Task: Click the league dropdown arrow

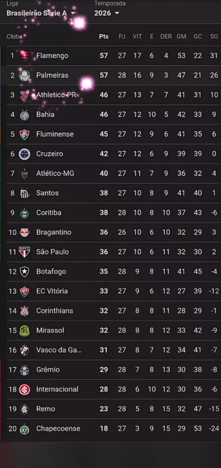Action: click(73, 13)
